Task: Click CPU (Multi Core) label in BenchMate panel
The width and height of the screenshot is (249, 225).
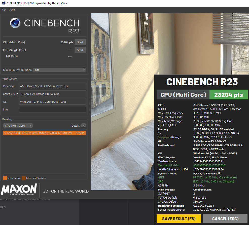Action: (x=183, y=95)
